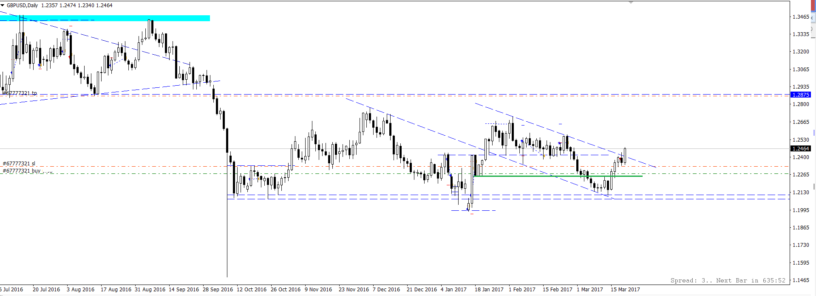Viewport: 816px width, 296px height.
Task: Click the 4 Jan 2017 date label
Action: pyautogui.click(x=453, y=290)
